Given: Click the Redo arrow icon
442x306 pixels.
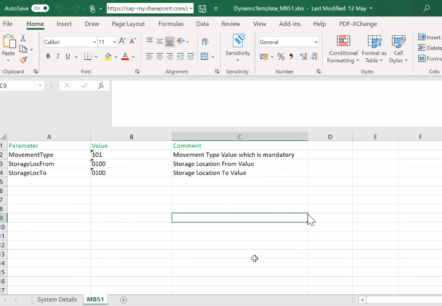Looking at the screenshot, I should (76, 8).
